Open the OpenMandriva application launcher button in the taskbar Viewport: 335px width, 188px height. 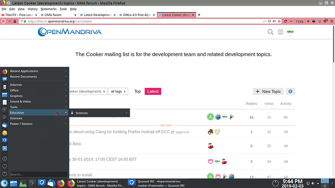pyautogui.click(x=4, y=183)
